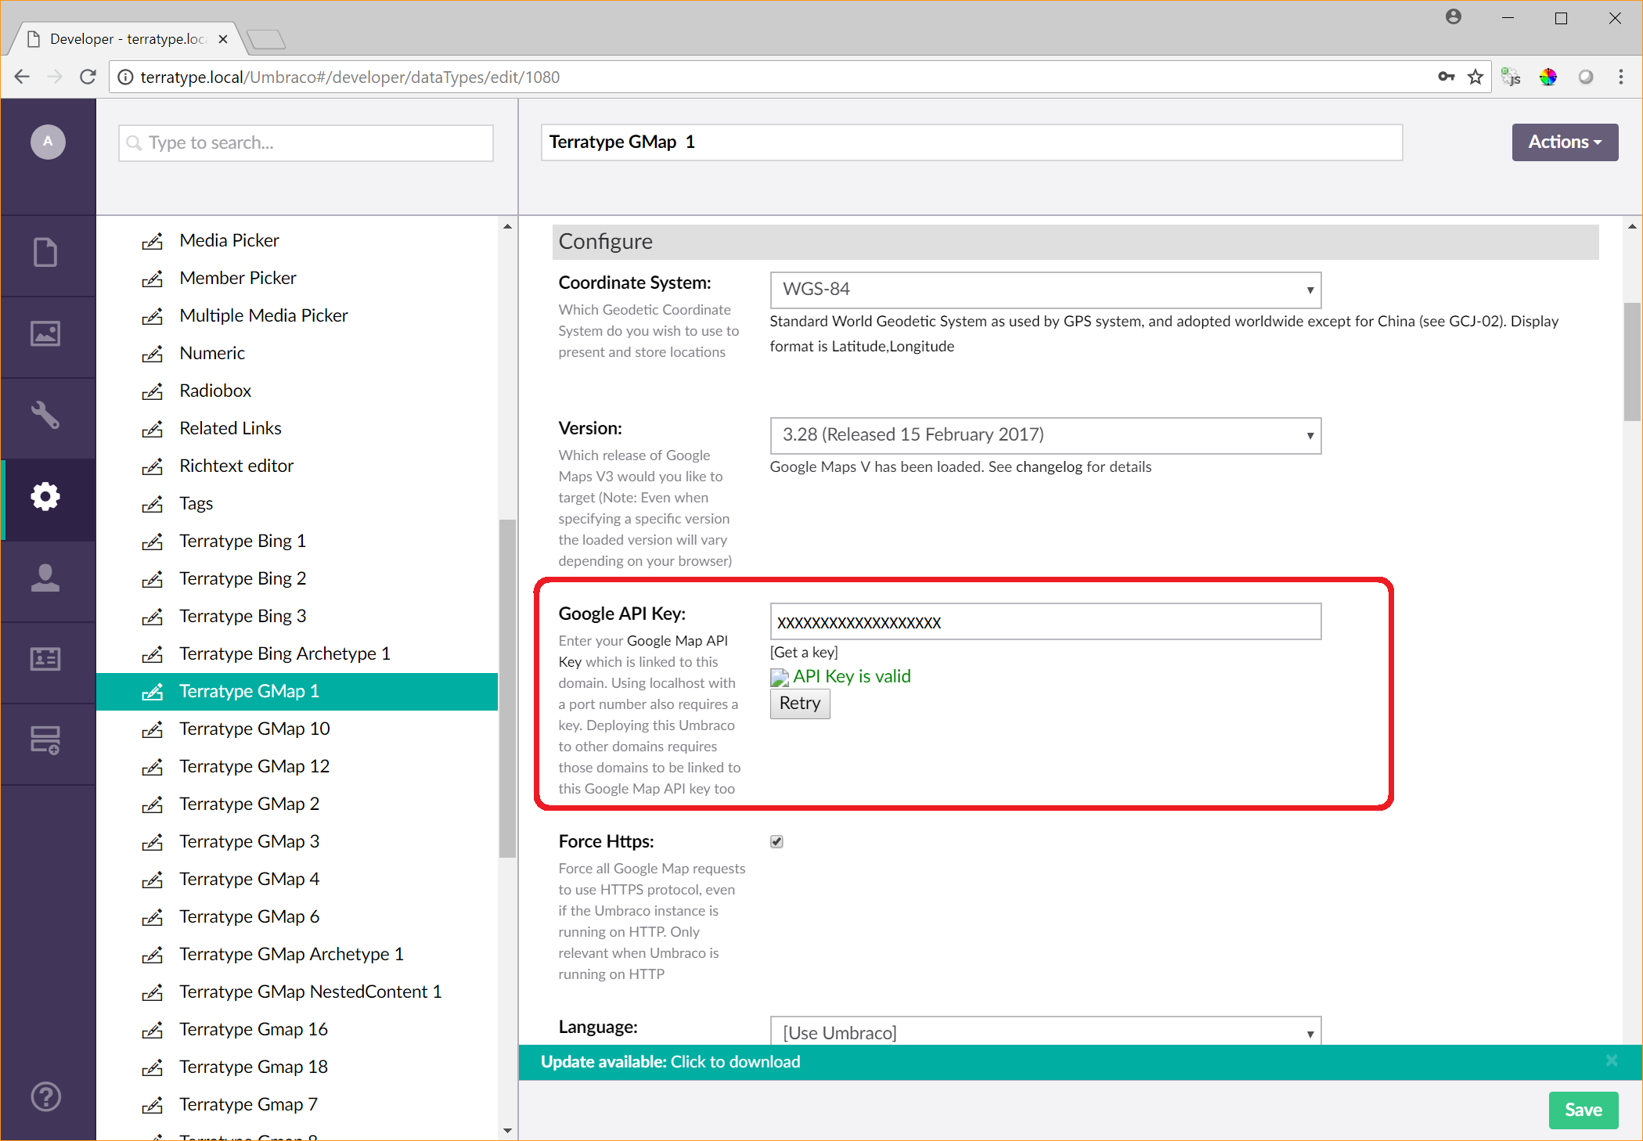Click the color wheel extension icon
The width and height of the screenshot is (1643, 1141).
pyautogui.click(x=1548, y=77)
